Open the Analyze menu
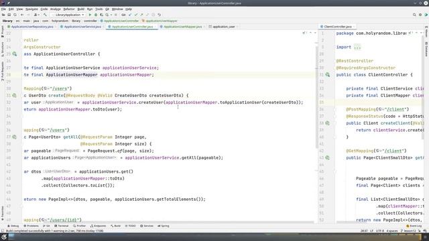 point(55,9)
